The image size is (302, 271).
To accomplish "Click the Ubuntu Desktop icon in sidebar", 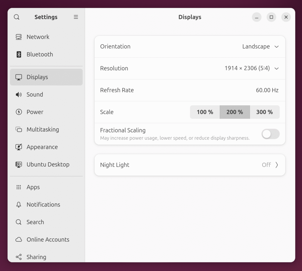I will click(19, 165).
